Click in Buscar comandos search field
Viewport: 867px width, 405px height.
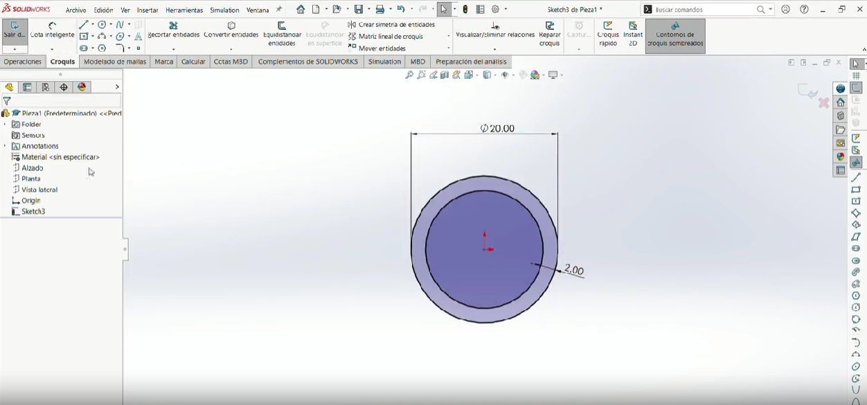pyautogui.click(x=704, y=10)
